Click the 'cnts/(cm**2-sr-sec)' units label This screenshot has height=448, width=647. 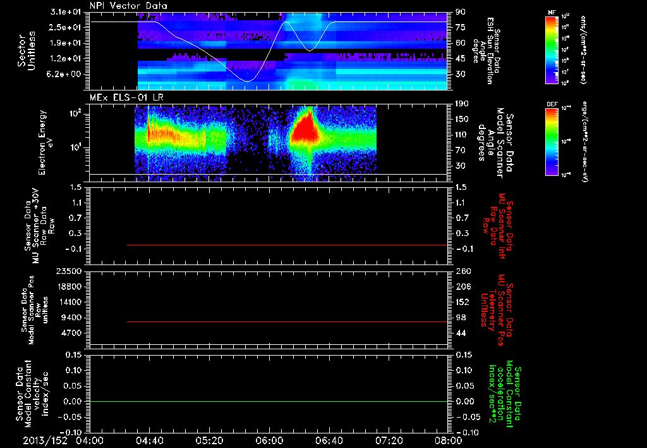pos(583,49)
